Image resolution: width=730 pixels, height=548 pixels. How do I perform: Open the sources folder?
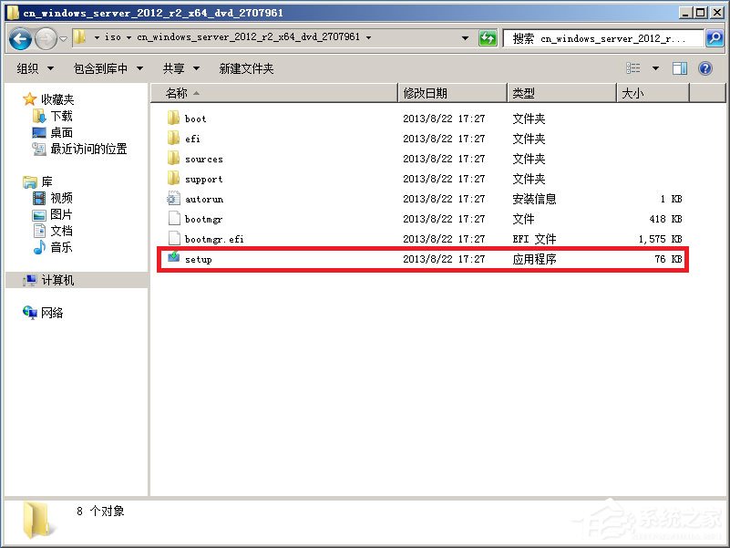[x=203, y=159]
